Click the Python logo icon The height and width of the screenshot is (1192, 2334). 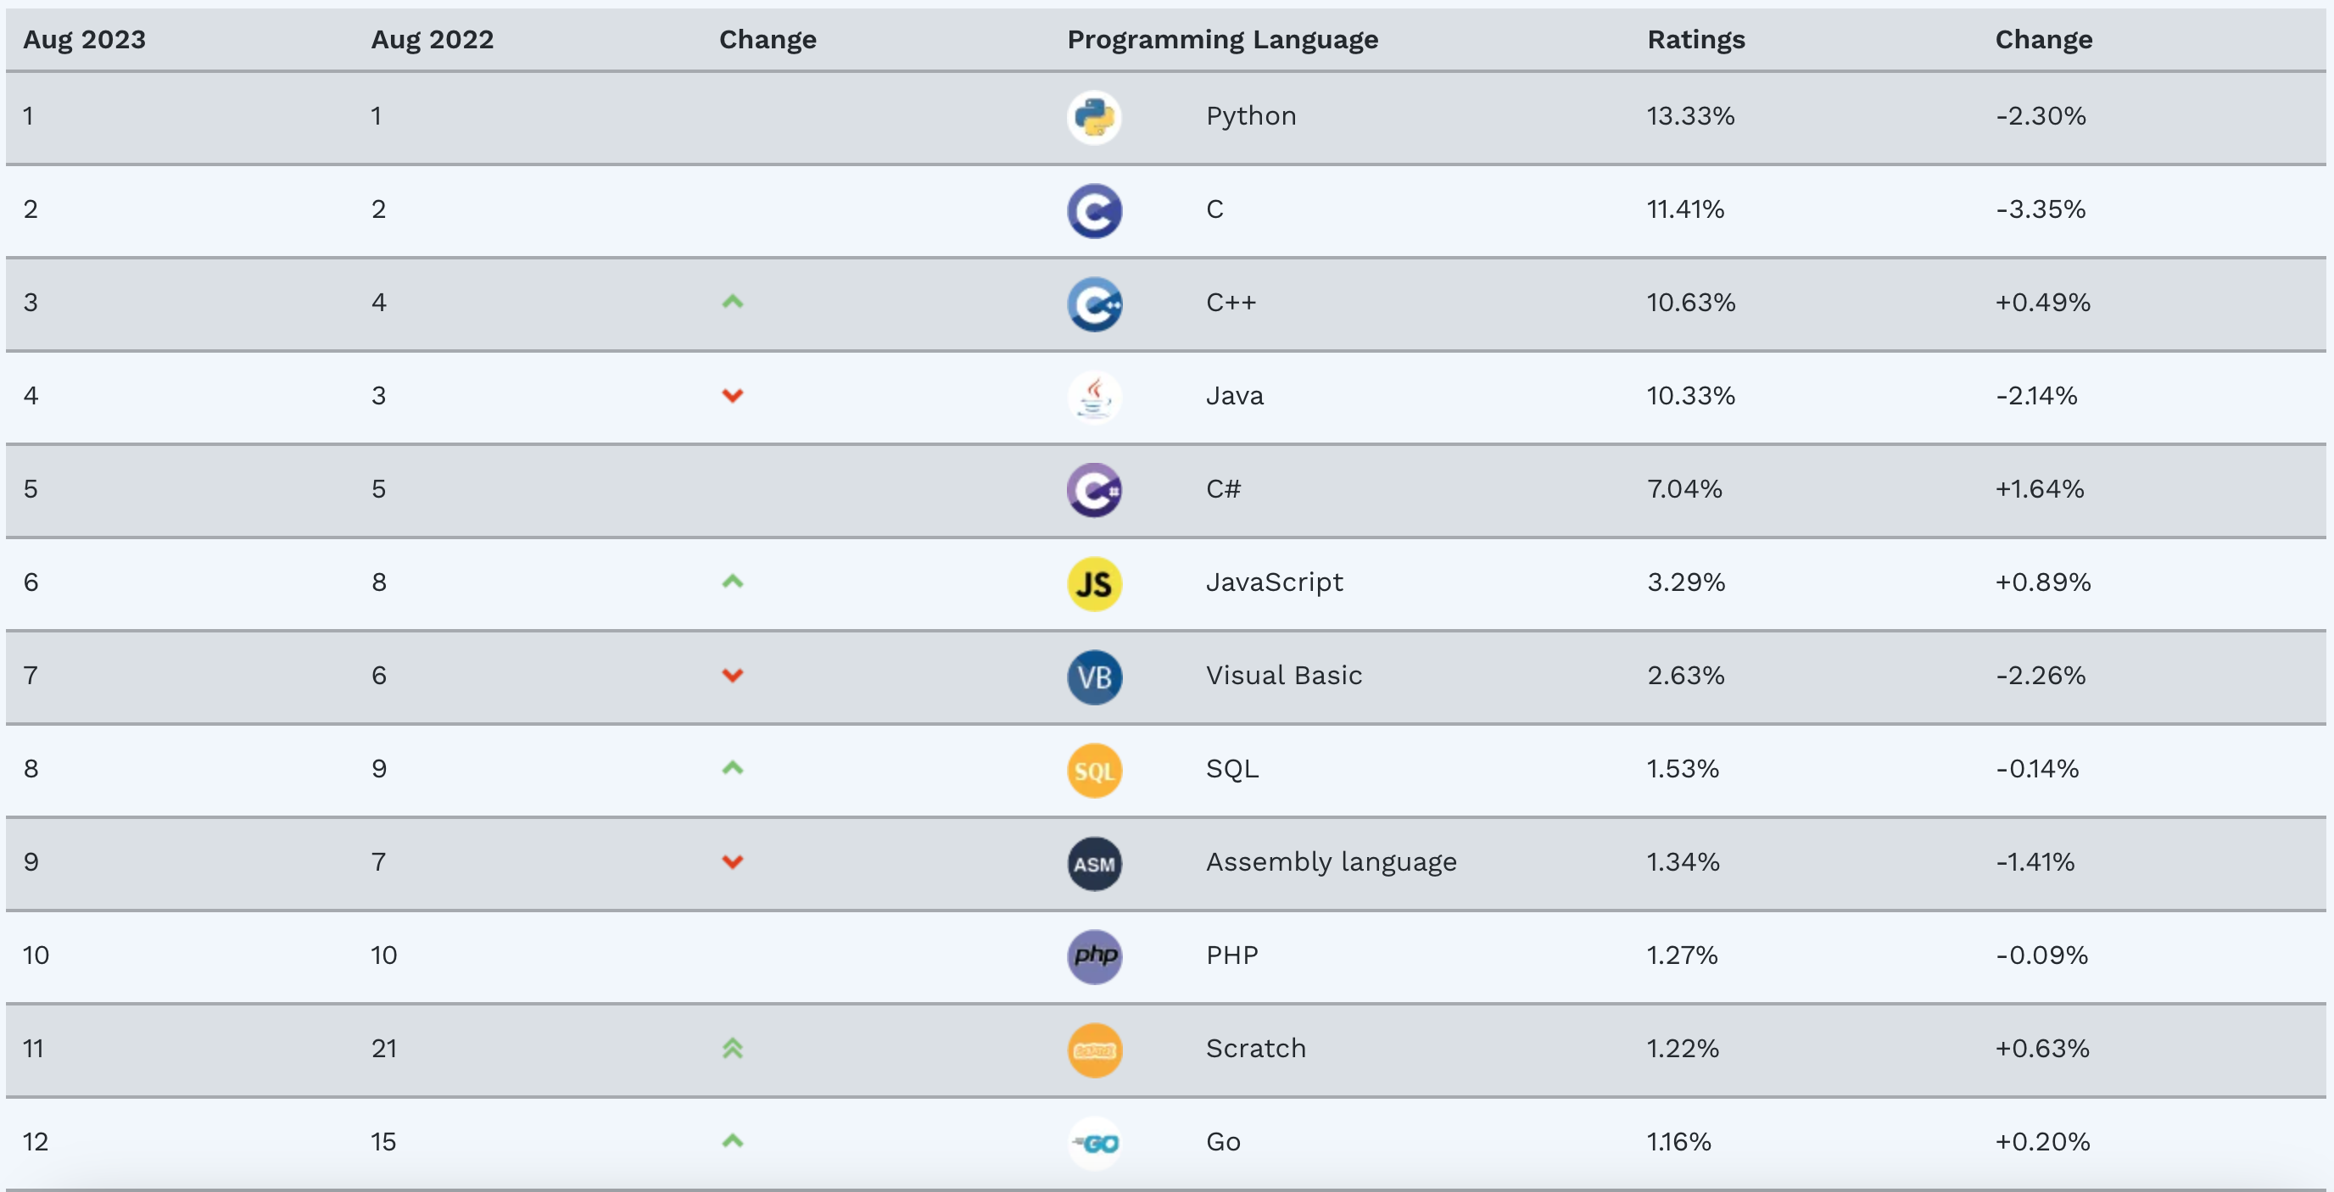1093,118
